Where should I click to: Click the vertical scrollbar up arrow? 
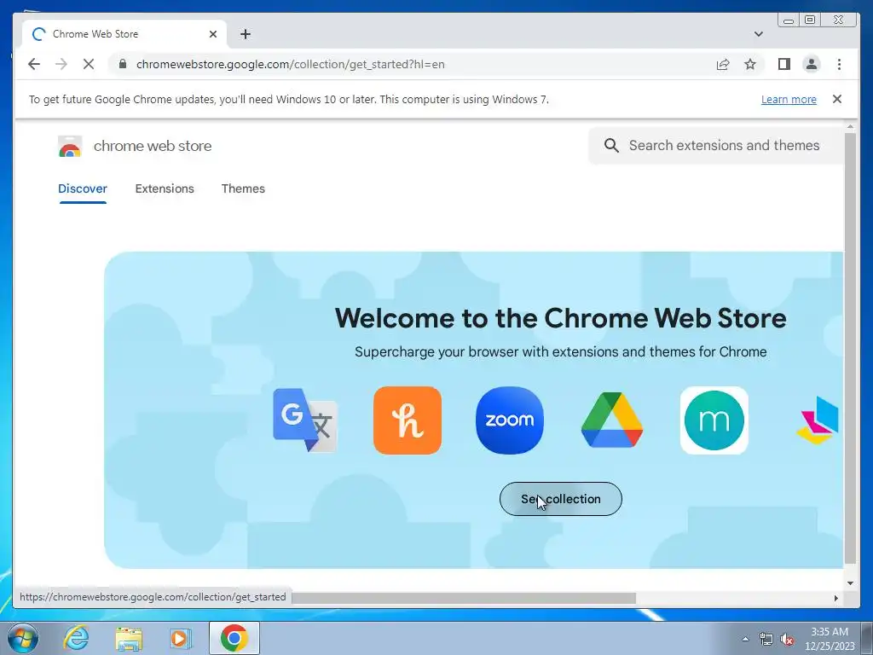pyautogui.click(x=850, y=127)
